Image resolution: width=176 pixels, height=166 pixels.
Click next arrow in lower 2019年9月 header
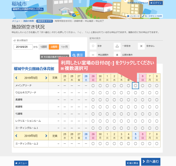point(46,136)
